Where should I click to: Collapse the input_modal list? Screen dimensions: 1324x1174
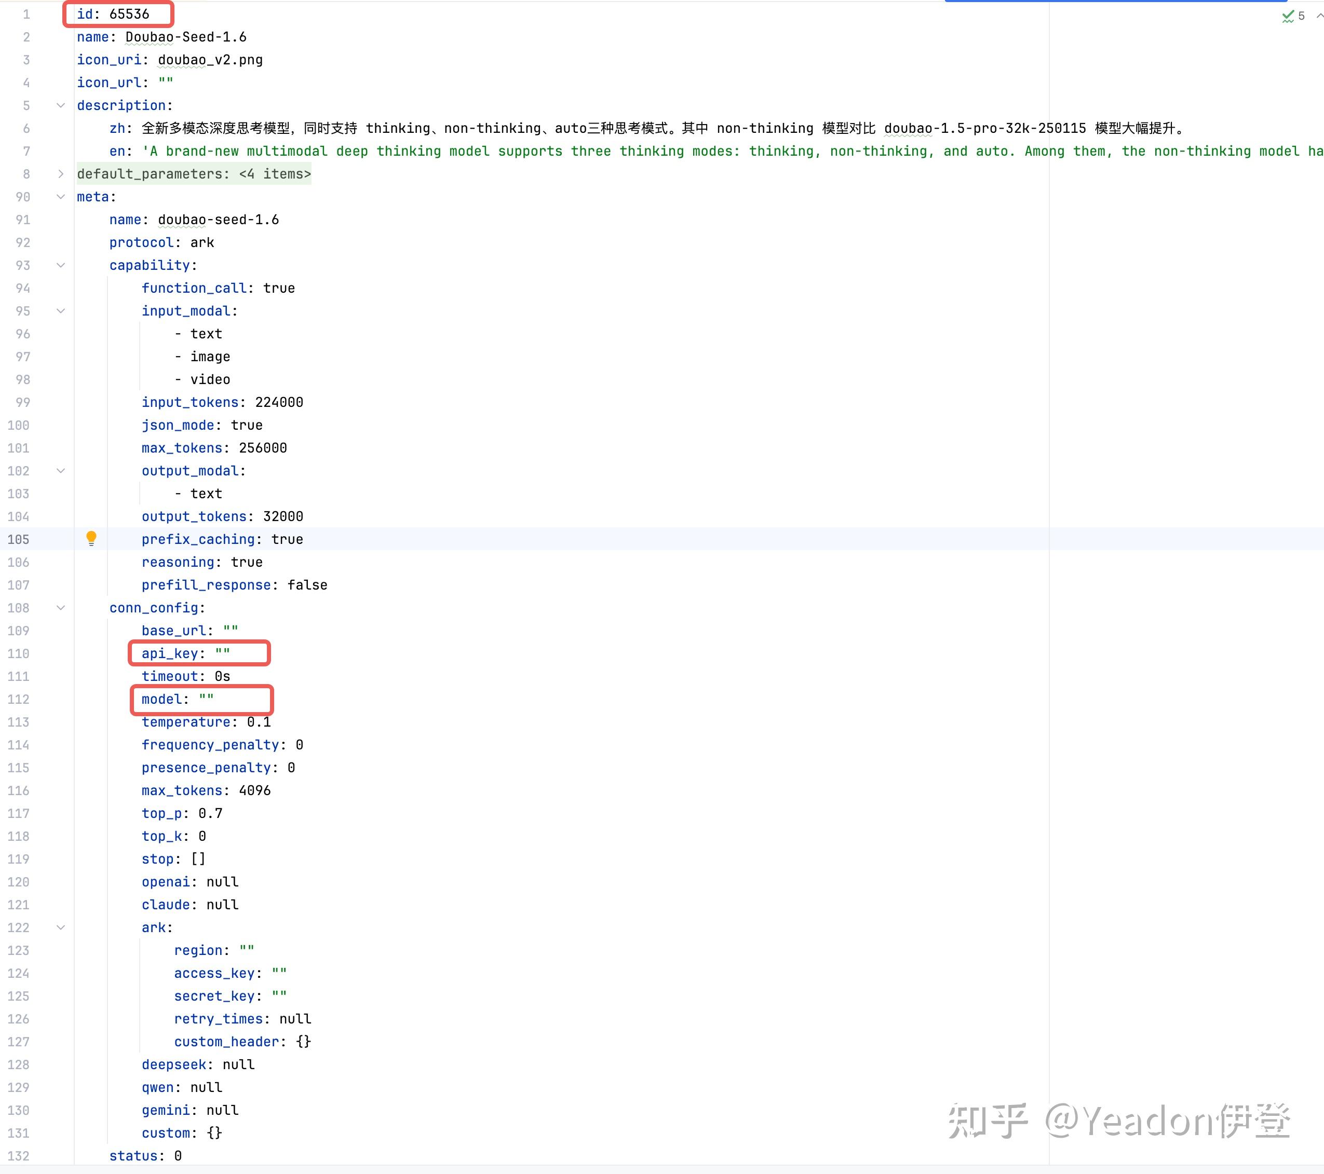click(x=61, y=311)
